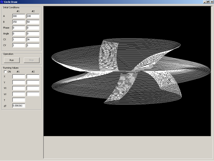Click the Running Values group label
214x161 pixels.
[11, 68]
